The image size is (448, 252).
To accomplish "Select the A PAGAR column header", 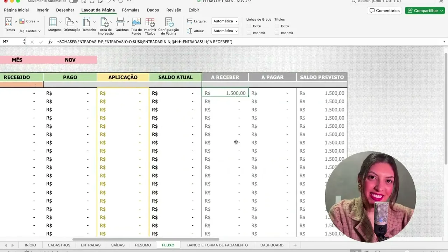I will (x=272, y=77).
